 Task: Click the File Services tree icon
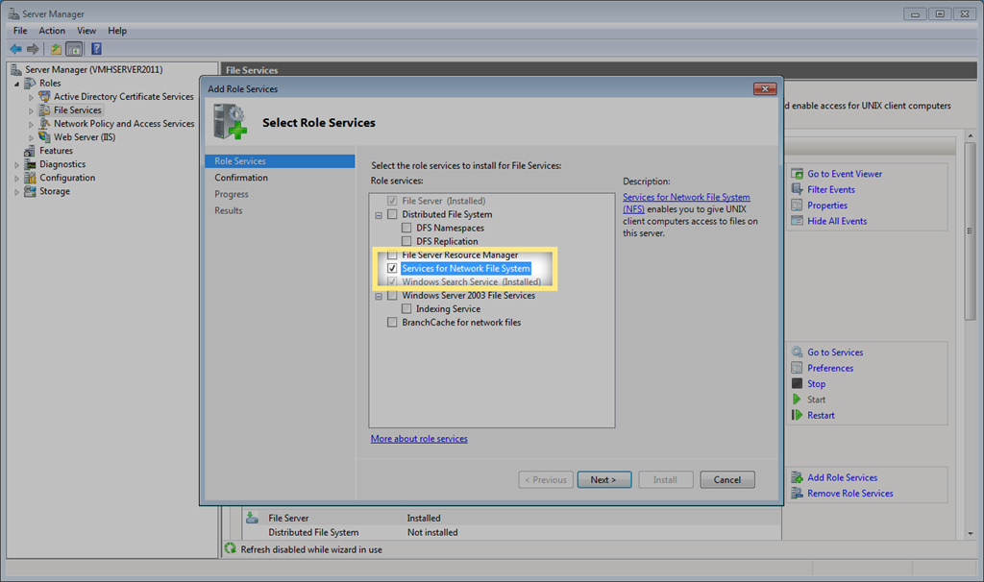[44, 109]
